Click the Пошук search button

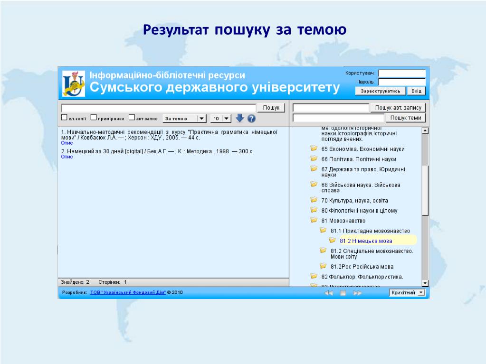[x=271, y=107]
